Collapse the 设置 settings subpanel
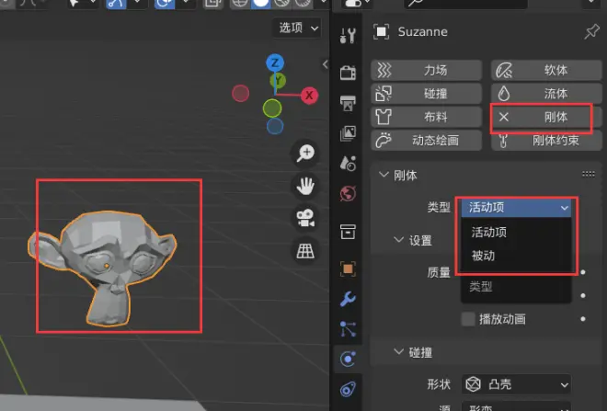 pyautogui.click(x=399, y=240)
